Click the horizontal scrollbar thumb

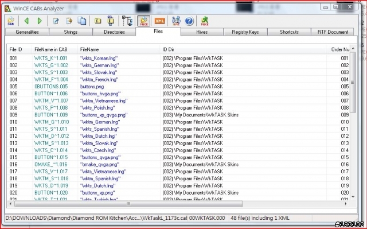point(128,204)
